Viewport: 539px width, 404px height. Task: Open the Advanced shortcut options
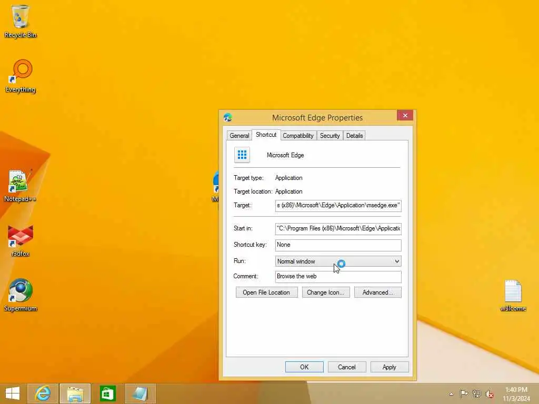point(378,292)
